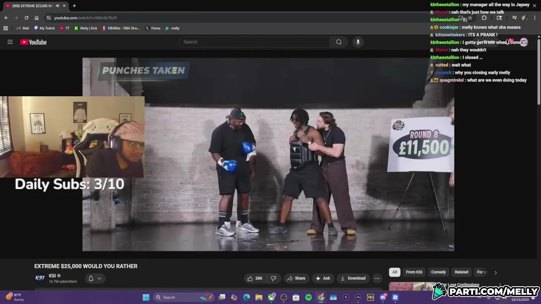Image resolution: width=541 pixels, height=304 pixels.
Task: Open Task View on the taskbar
Action: tap(222, 297)
